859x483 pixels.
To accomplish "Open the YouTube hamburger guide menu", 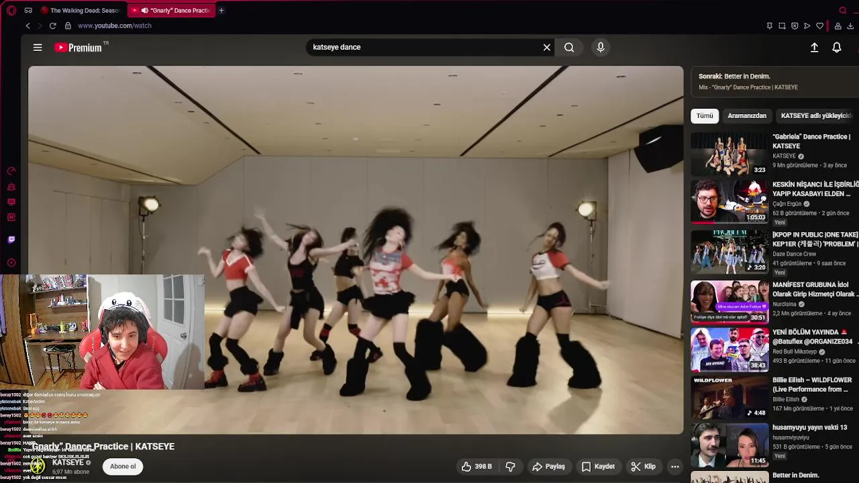I will click(38, 48).
